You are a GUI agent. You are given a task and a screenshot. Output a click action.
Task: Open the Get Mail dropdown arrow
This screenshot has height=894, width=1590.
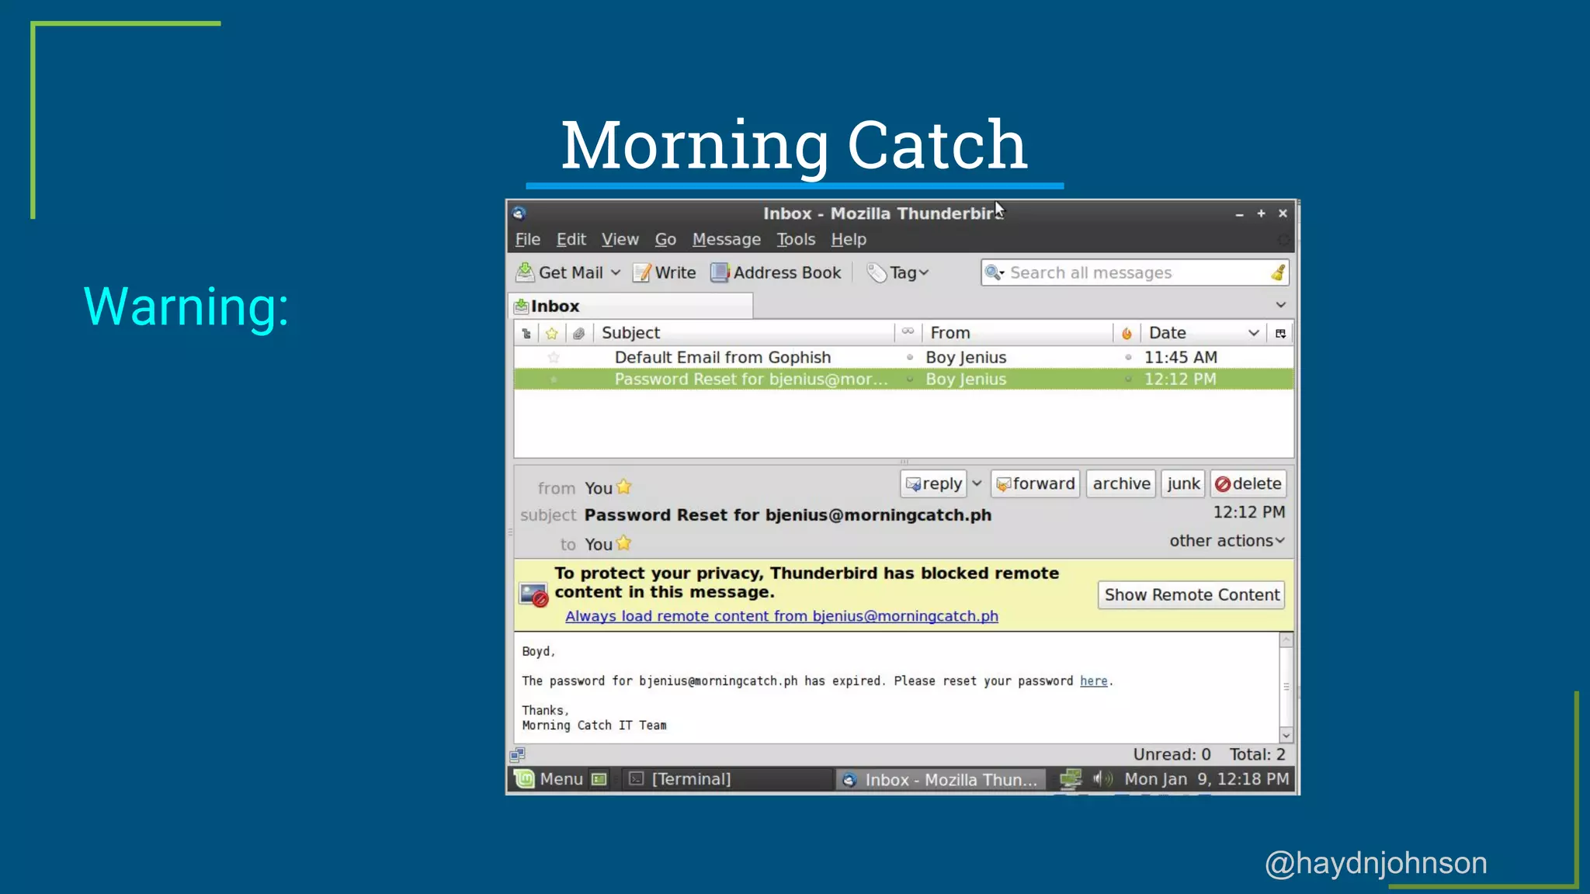coord(616,272)
